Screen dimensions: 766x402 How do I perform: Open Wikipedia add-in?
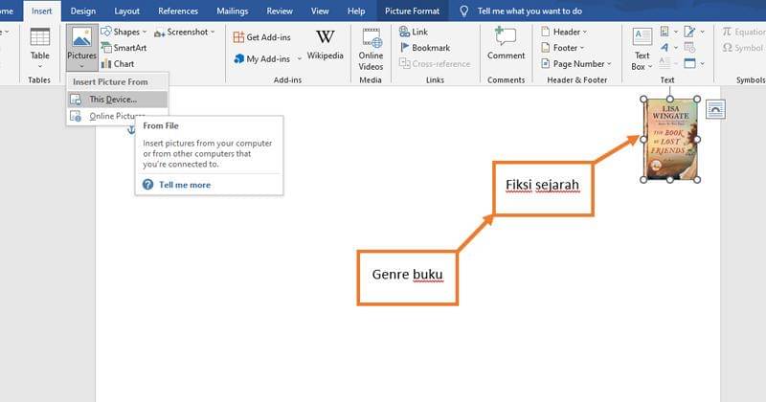pos(325,43)
